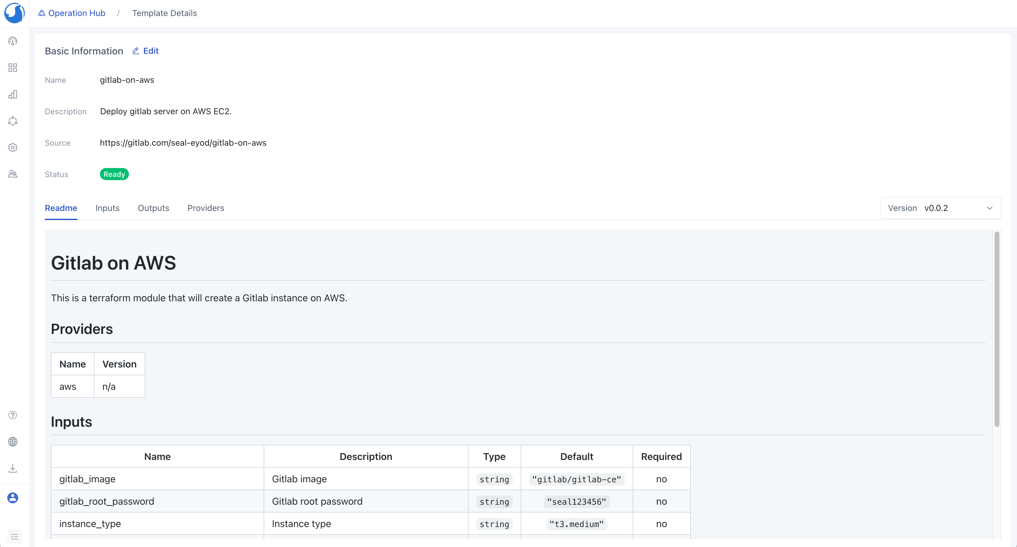Click the globe language icon
The width and height of the screenshot is (1017, 547).
tap(13, 442)
